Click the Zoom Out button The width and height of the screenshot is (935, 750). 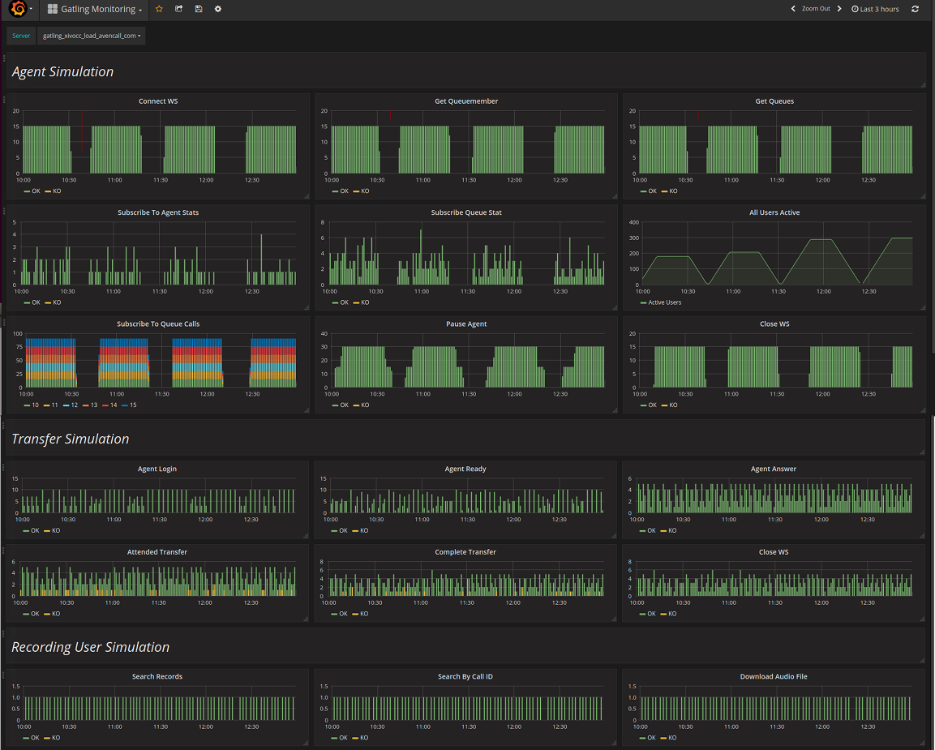point(816,9)
